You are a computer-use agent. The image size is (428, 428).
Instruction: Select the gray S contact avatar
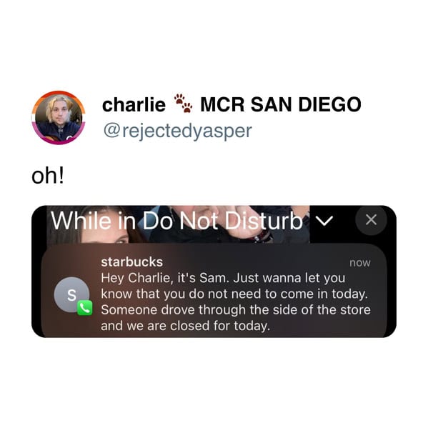pos(71,295)
